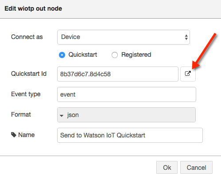Click the tag icon beside Name

click(14, 135)
